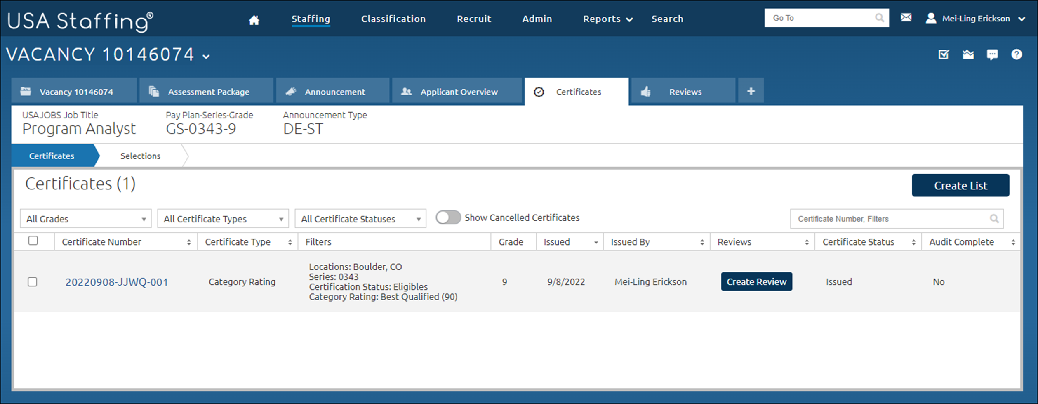Click the Mei-Ling Erickson Issued By cell
The width and height of the screenshot is (1038, 404).
point(650,282)
